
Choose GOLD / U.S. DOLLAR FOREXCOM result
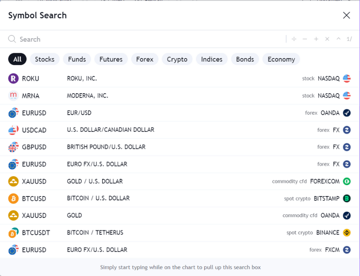[x=180, y=182]
